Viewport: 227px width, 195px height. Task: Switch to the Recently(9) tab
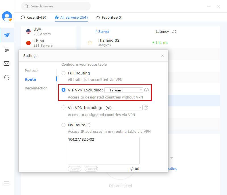[x=34, y=18]
